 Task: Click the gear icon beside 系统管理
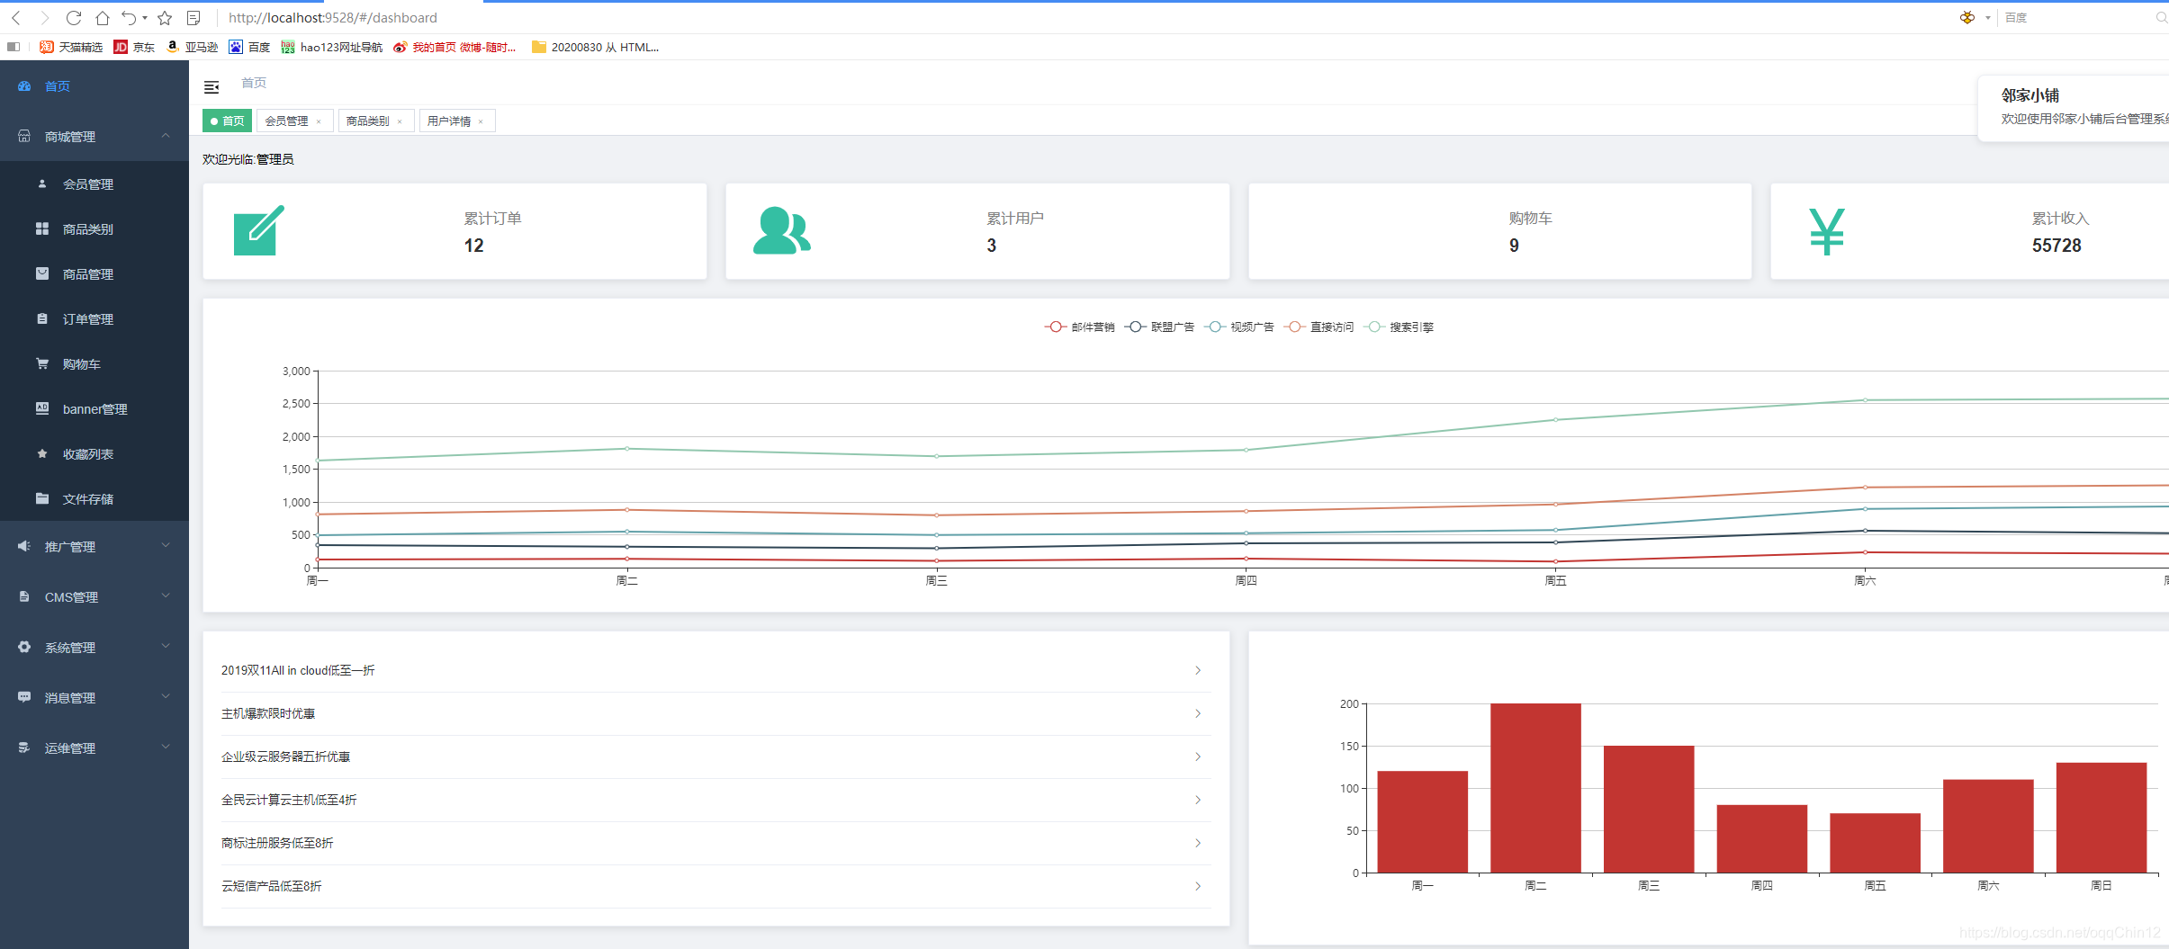pos(24,647)
